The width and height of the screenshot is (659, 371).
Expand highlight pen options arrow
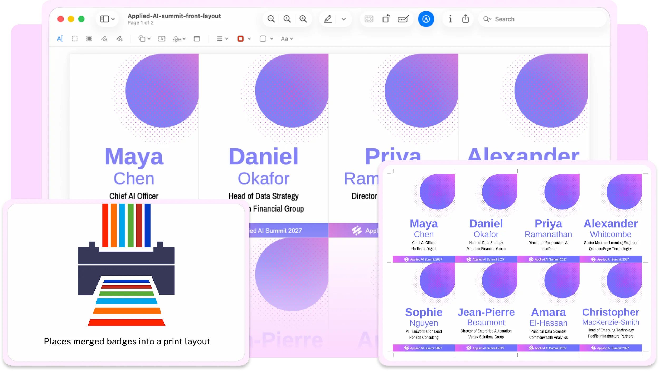(343, 19)
